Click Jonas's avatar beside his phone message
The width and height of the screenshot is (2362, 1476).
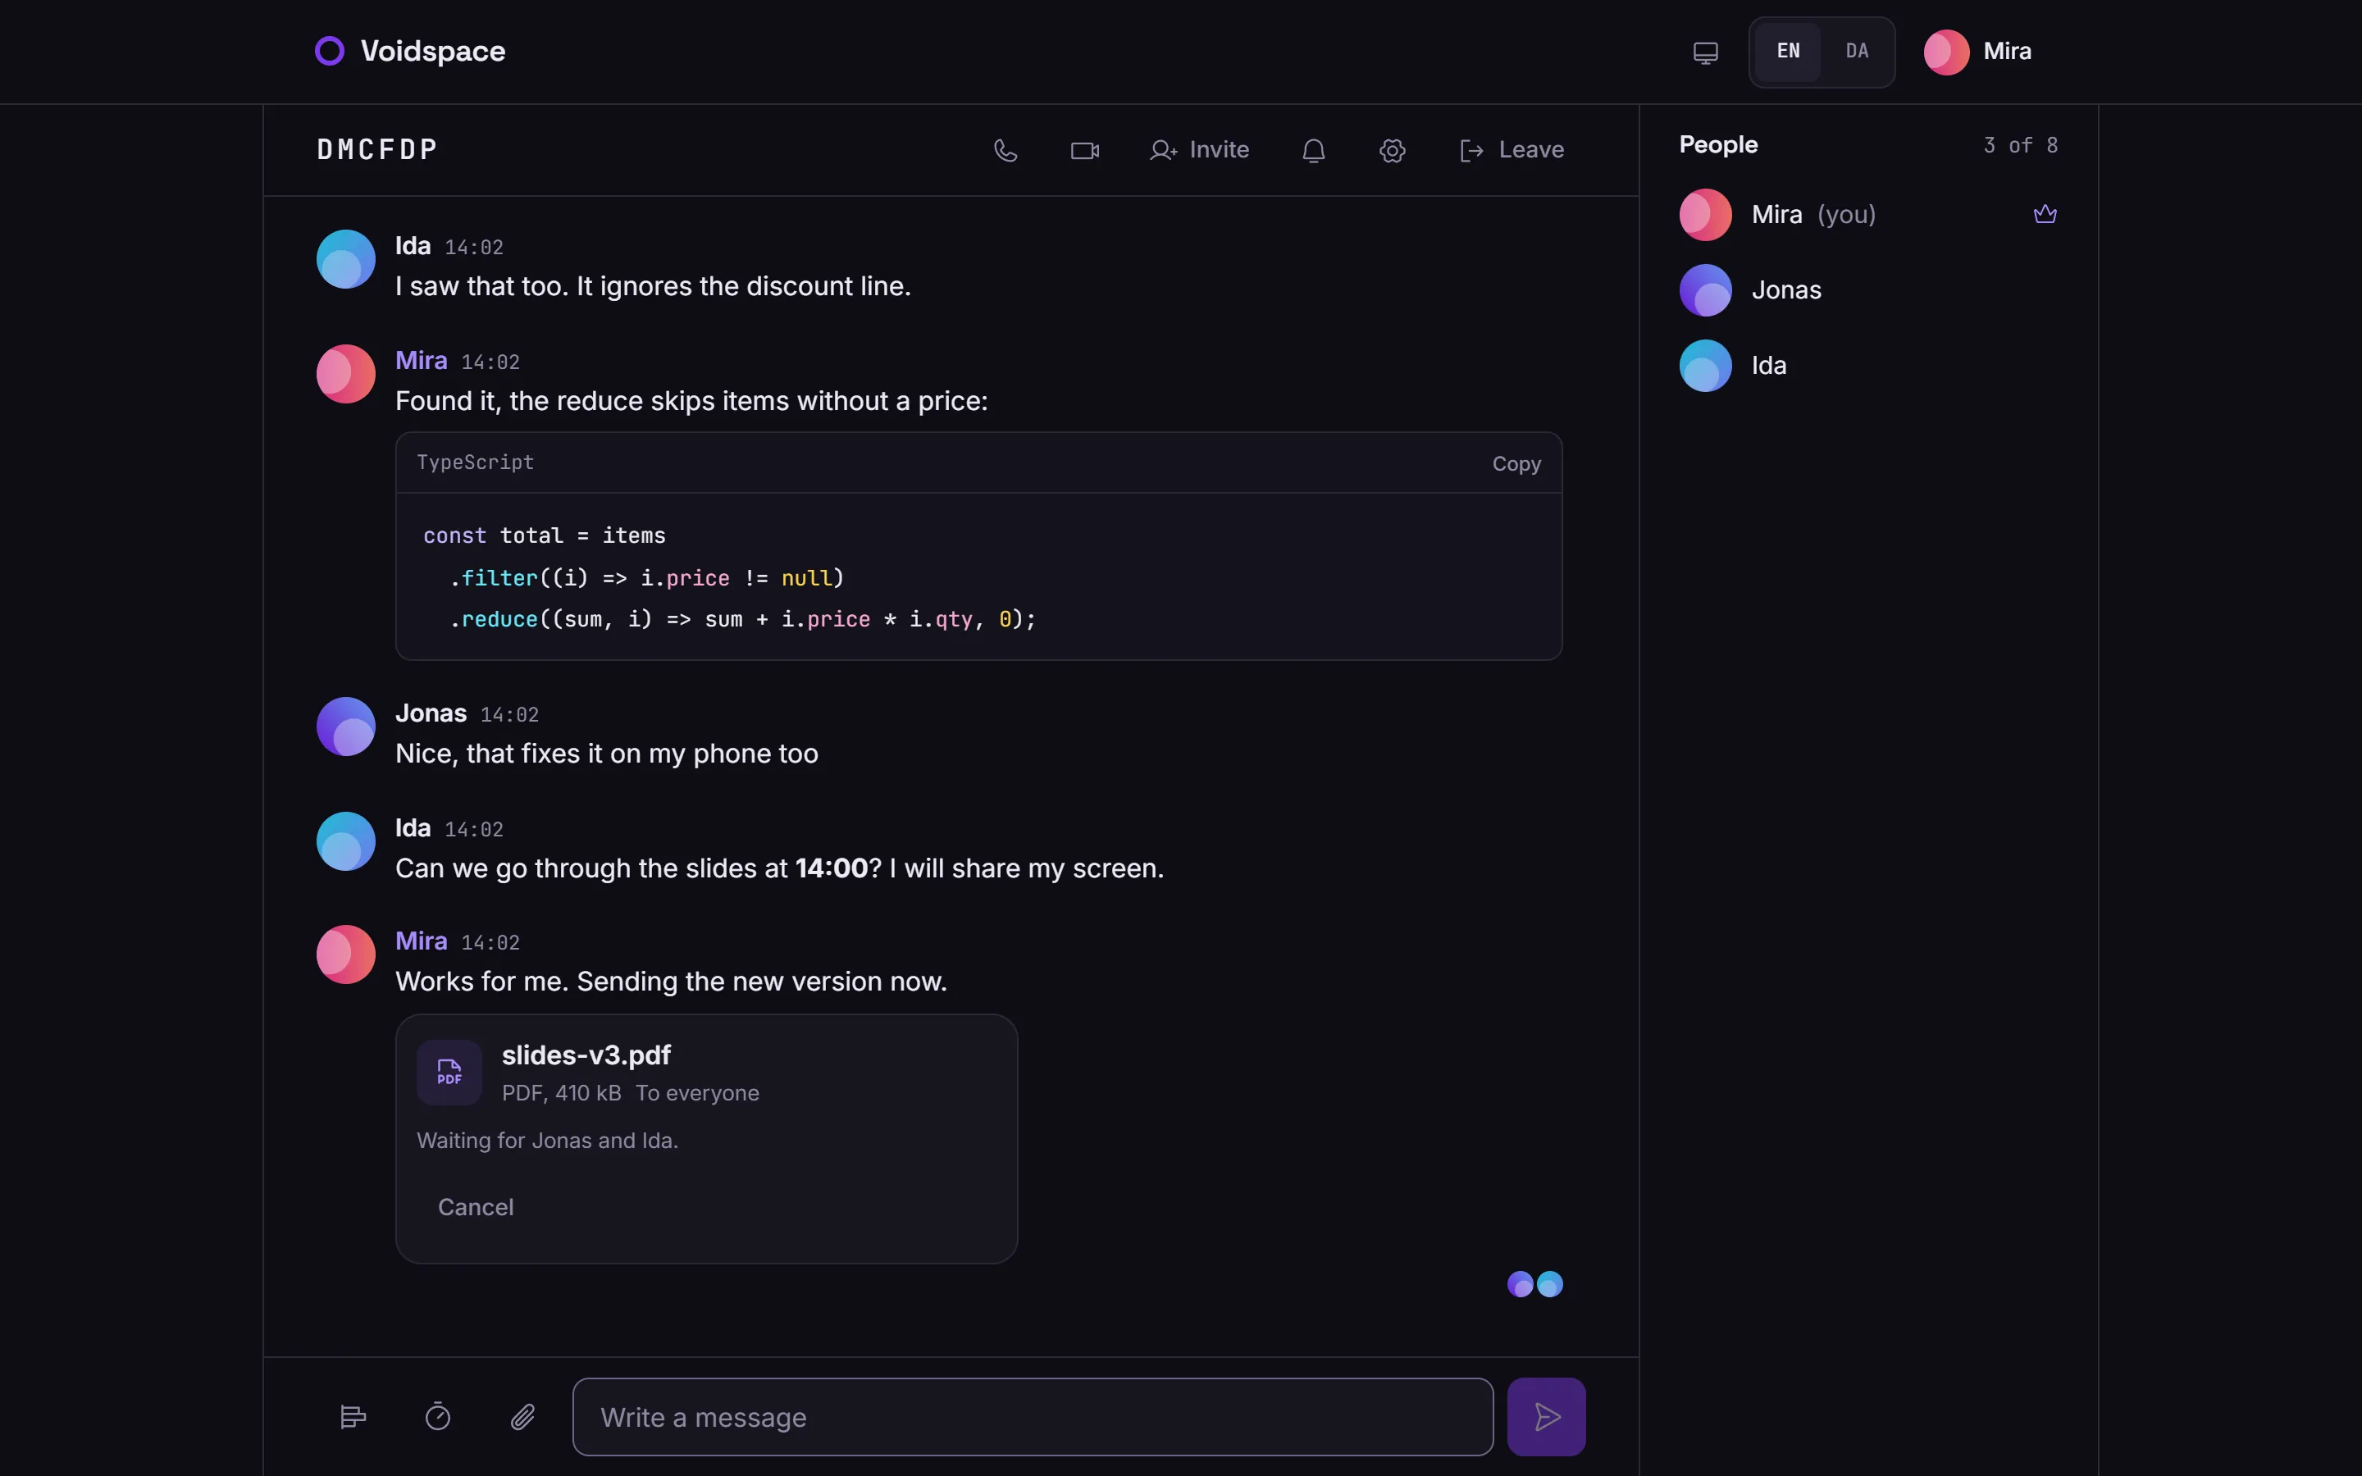point(345,727)
